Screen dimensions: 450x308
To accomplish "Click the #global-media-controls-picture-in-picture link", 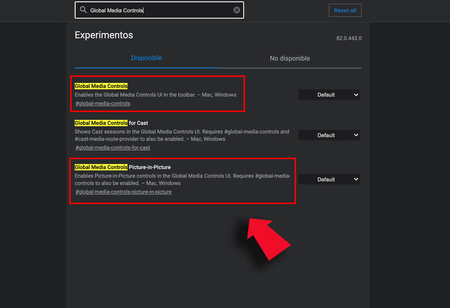I will [123, 192].
